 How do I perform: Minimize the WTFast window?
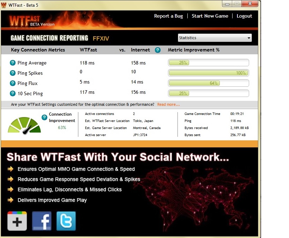click(x=227, y=4)
